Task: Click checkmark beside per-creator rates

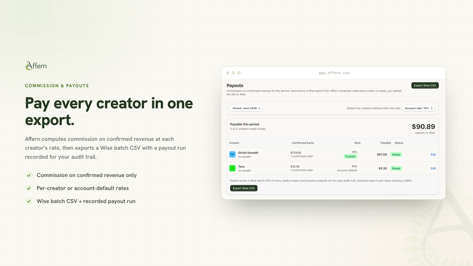Action: coord(28,188)
